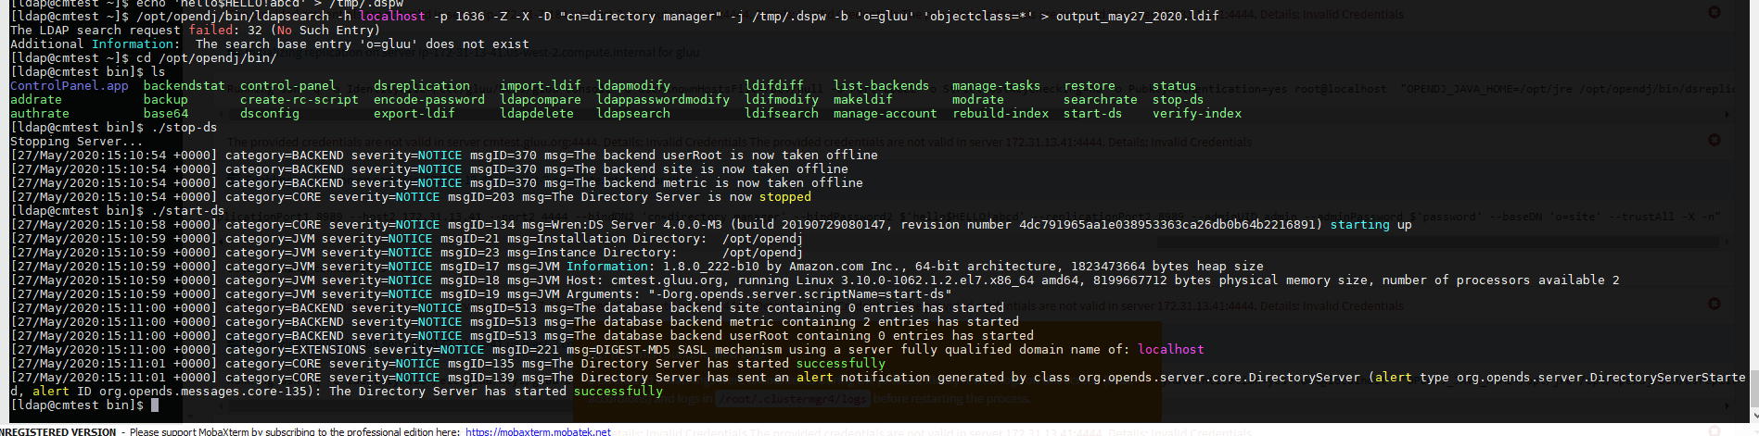Screen dimensions: 1759x436
Task: Click ldapcompare in the ls listing
Action: click(541, 99)
